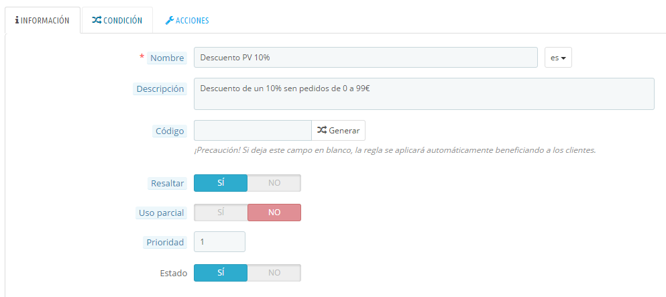Set Resaltar toggle to NO

click(x=274, y=183)
